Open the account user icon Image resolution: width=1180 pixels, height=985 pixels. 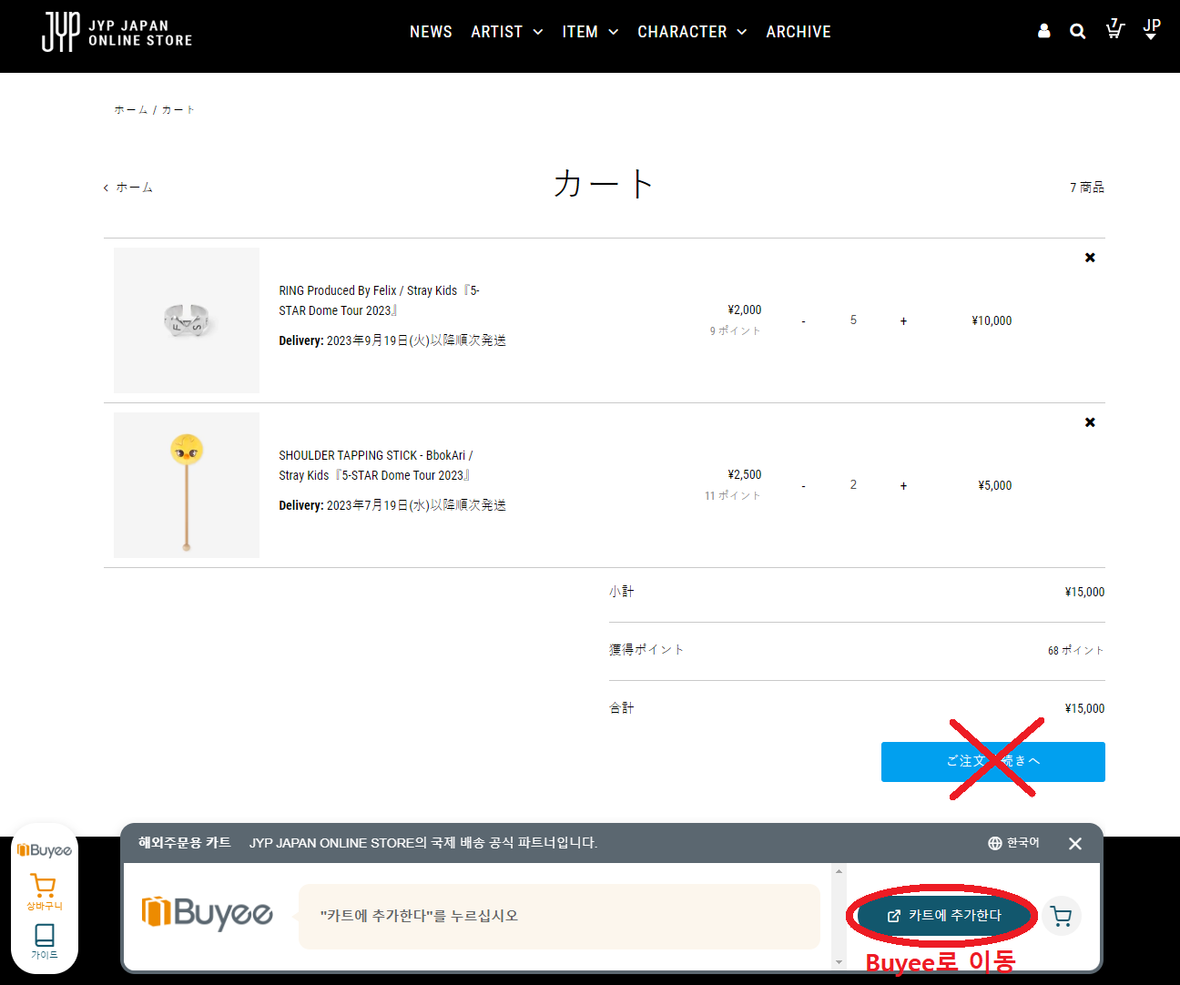coord(1043,31)
